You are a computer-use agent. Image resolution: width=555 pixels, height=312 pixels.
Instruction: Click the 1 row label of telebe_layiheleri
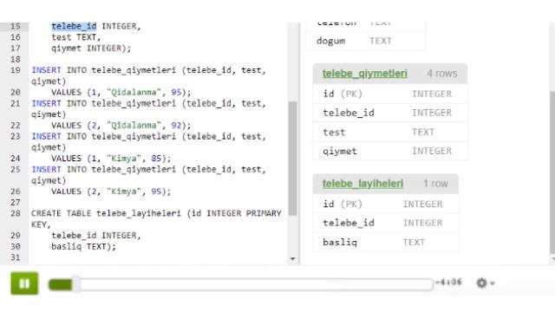[x=435, y=184]
